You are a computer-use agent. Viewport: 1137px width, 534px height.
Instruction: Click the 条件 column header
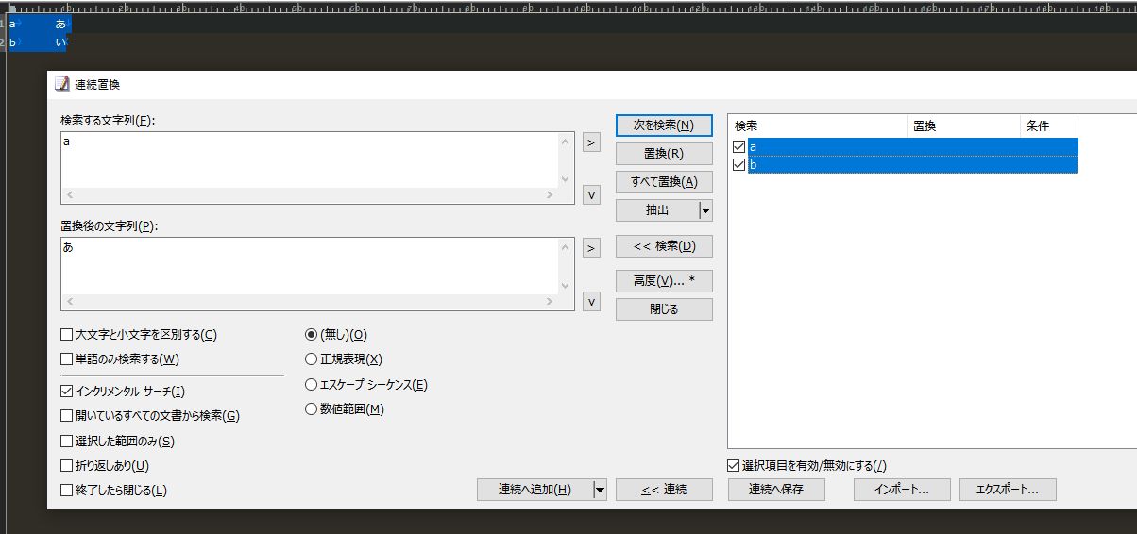tap(1049, 125)
